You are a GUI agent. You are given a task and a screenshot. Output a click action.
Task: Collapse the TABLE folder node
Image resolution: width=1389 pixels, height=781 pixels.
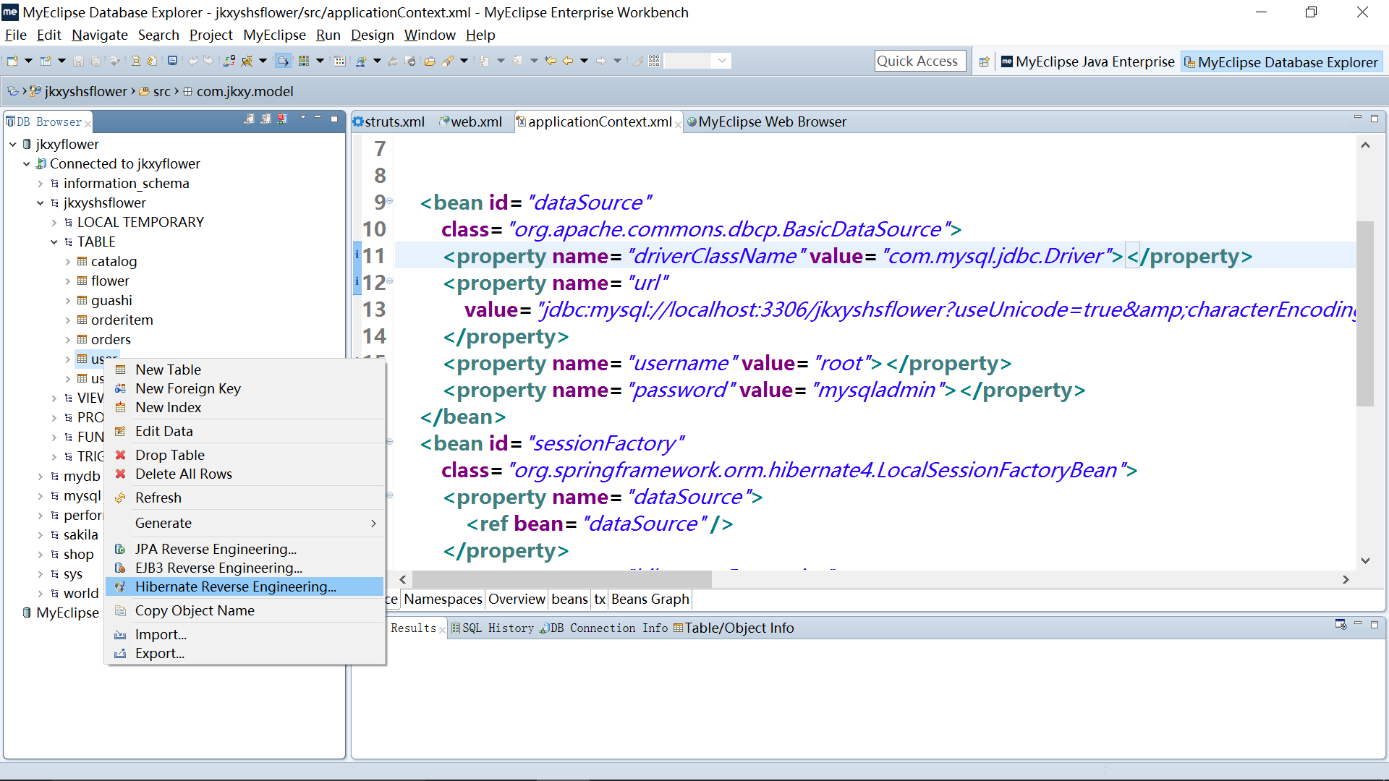pos(54,242)
